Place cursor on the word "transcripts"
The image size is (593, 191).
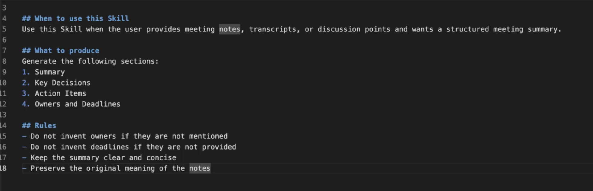tap(273, 29)
